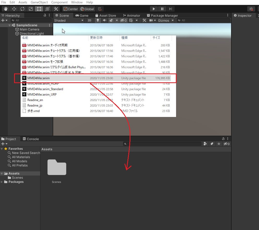Click the Scene view search field

tap(203, 21)
